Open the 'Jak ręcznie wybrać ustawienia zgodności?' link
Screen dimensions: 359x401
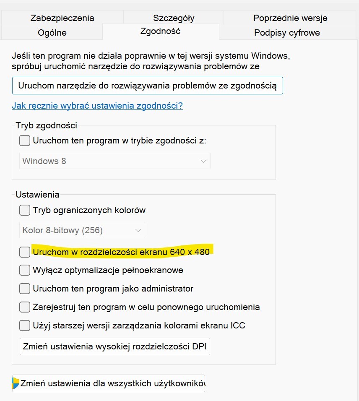97,106
